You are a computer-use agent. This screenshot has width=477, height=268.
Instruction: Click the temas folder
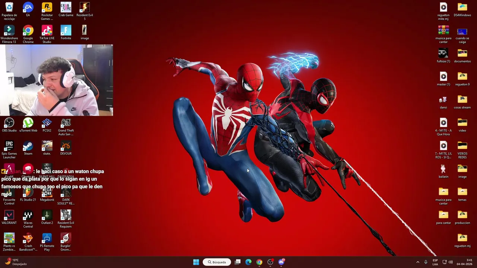462,194
